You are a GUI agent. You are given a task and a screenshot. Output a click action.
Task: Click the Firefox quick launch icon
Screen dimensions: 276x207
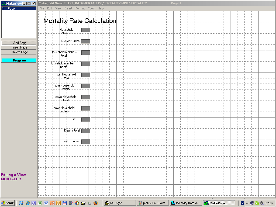click(x=96, y=203)
